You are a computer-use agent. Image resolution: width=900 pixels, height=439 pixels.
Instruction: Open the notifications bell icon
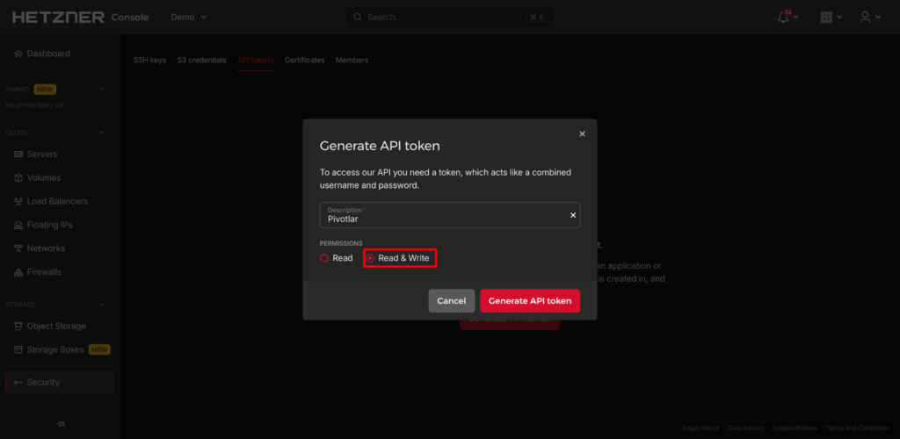[783, 18]
